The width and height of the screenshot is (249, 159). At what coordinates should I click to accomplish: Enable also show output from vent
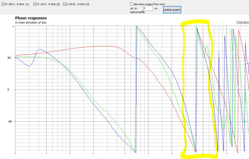pos(132,3)
